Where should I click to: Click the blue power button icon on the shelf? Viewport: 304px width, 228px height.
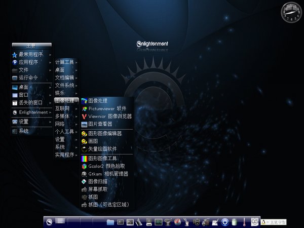[225, 222]
